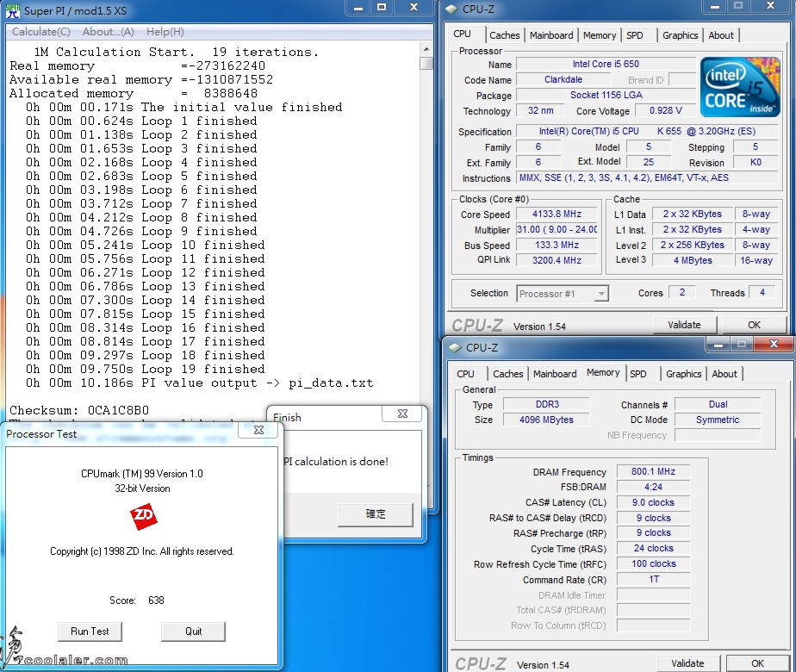
Task: Click Validate in the lower CPU-Z window
Action: (x=687, y=663)
